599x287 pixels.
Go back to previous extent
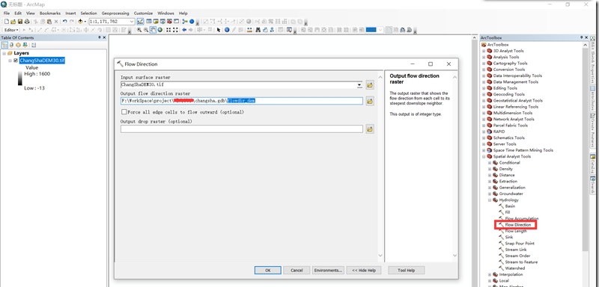point(184,30)
